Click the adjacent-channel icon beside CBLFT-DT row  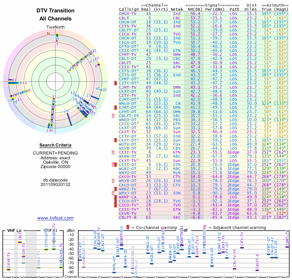pyautogui.click(x=113, y=116)
